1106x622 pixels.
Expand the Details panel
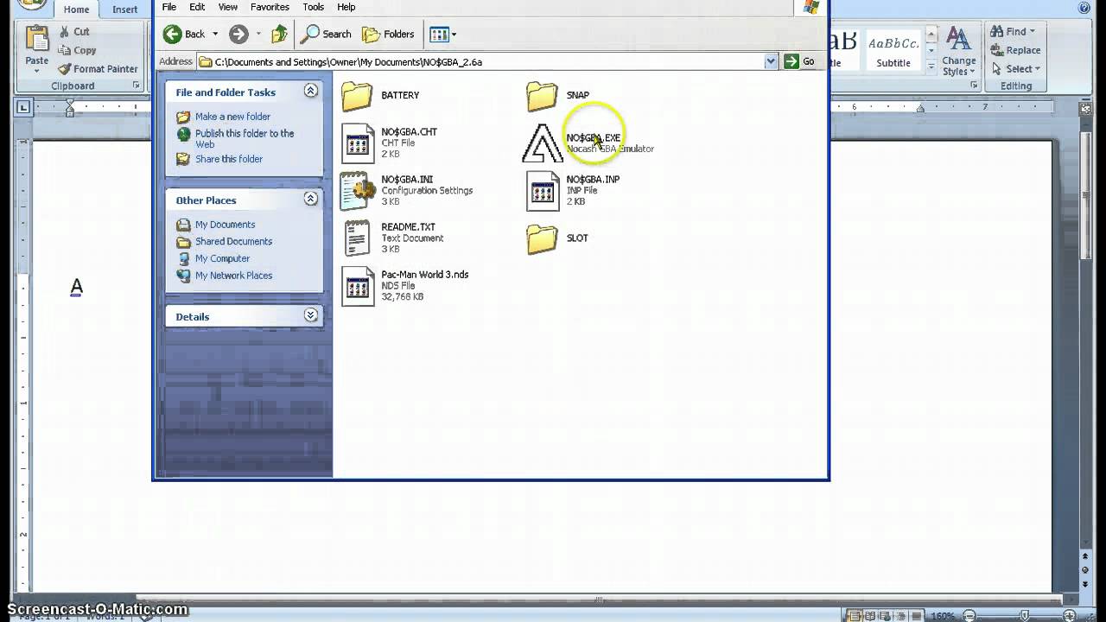pyautogui.click(x=311, y=315)
